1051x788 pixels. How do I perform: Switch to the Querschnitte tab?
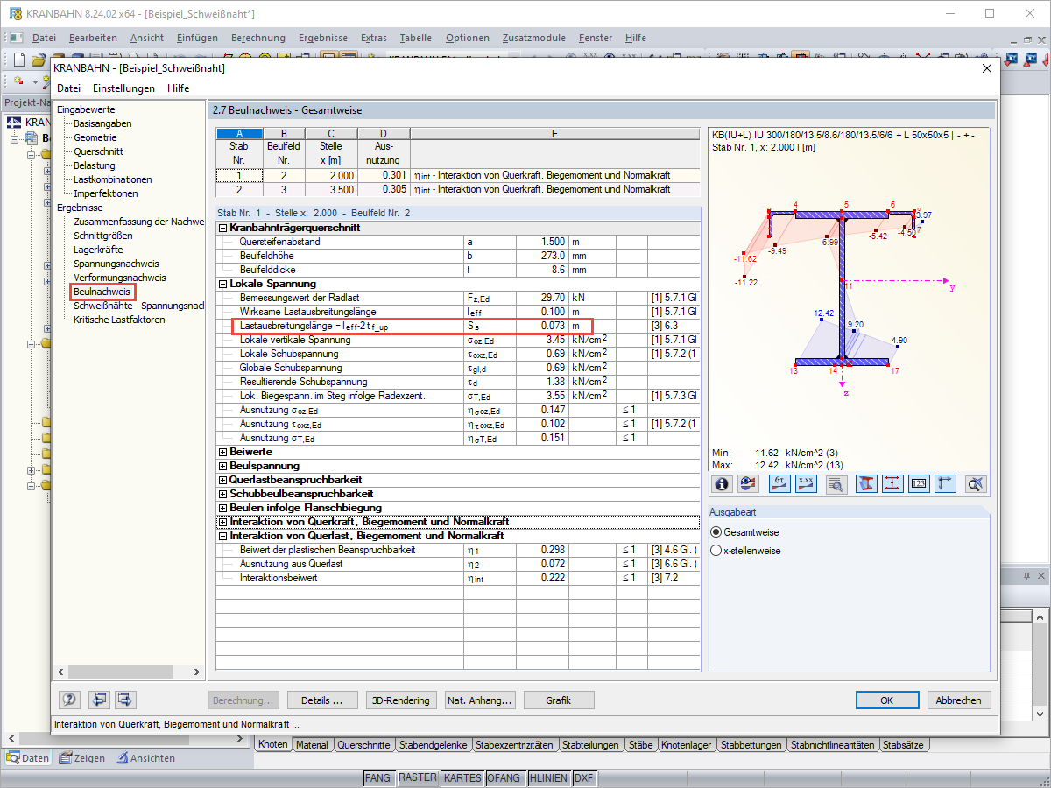363,745
